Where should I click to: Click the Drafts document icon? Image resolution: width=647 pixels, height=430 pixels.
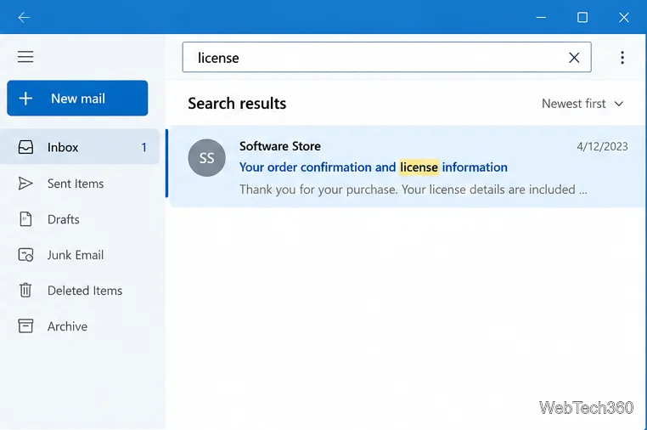pyautogui.click(x=25, y=219)
